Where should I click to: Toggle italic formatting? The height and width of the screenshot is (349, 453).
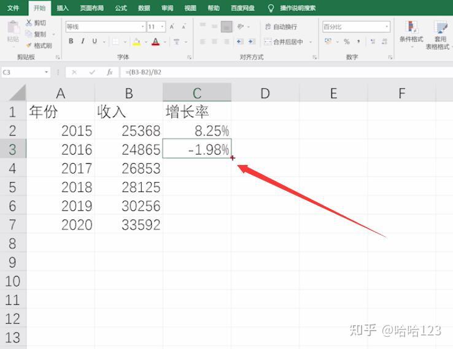83,41
